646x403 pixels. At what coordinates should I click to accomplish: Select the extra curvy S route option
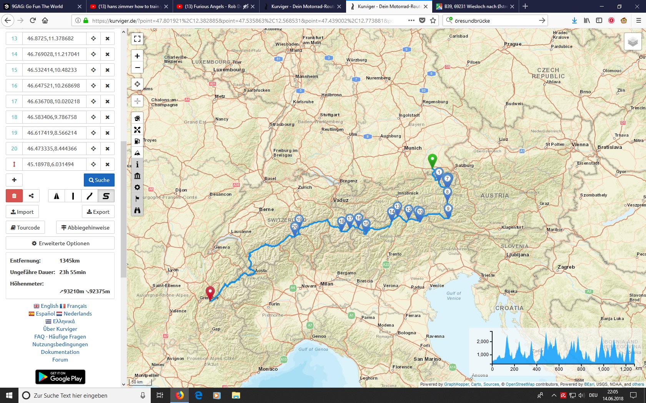106,196
